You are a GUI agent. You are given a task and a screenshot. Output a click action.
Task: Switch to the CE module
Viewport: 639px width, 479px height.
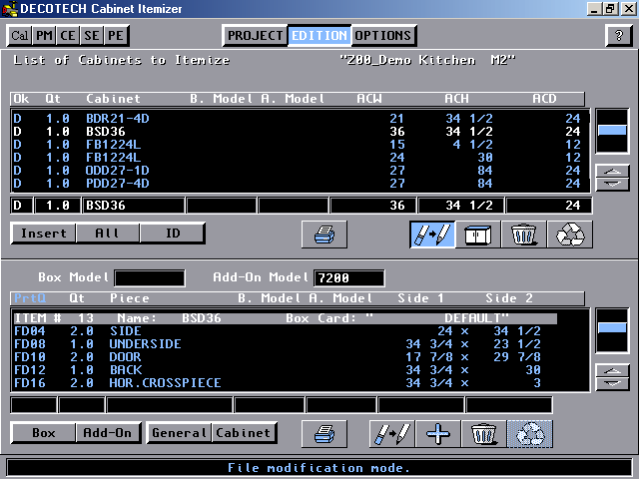(x=68, y=36)
